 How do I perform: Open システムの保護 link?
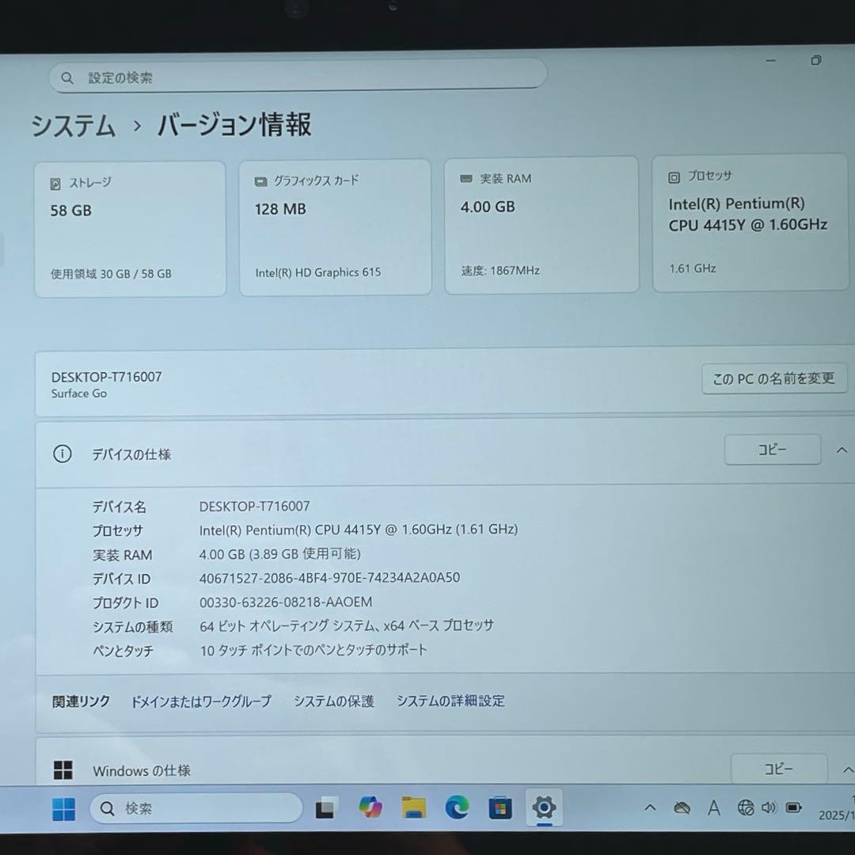(334, 701)
